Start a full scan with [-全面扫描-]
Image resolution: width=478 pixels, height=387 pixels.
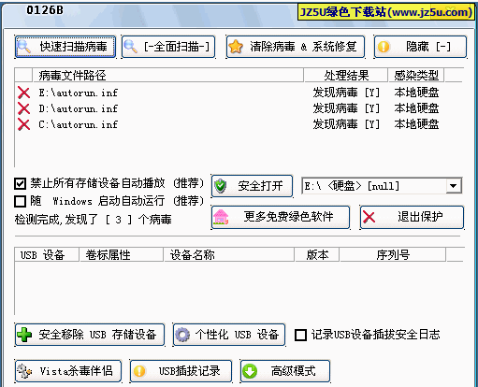coord(168,47)
